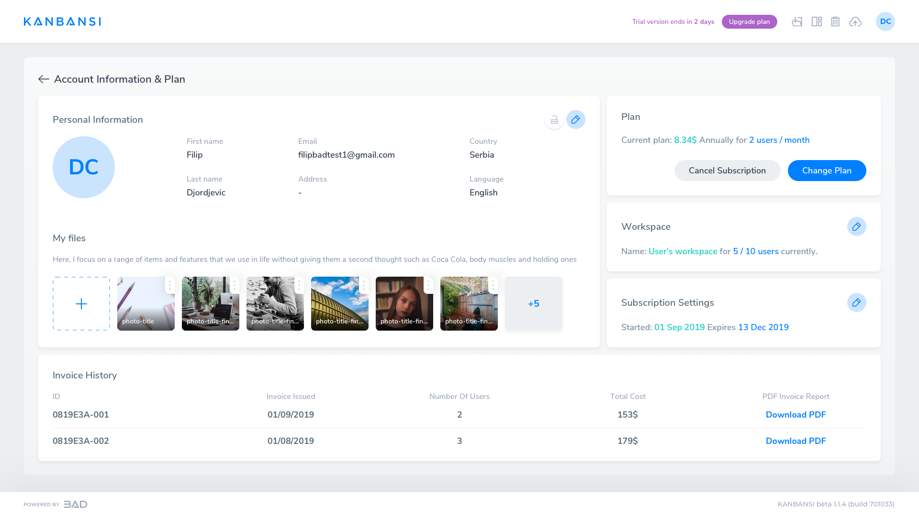Open the board layout icon in header
Viewport: 919px width, 516px height.
817,21
